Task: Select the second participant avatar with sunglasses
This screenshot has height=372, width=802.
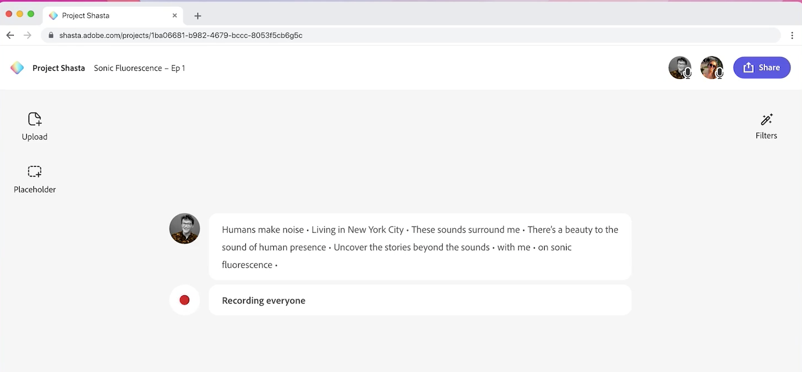Action: [x=711, y=67]
